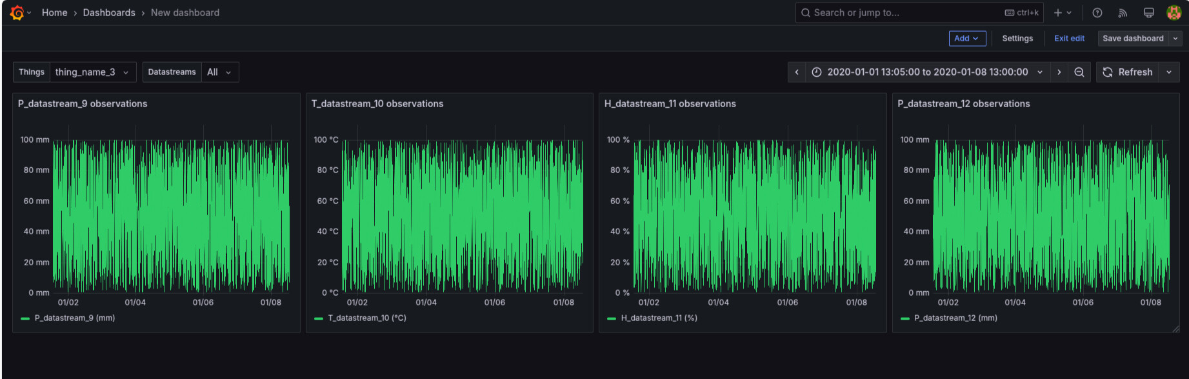
Task: Expand the Datastreams All dropdown
Action: (x=219, y=72)
